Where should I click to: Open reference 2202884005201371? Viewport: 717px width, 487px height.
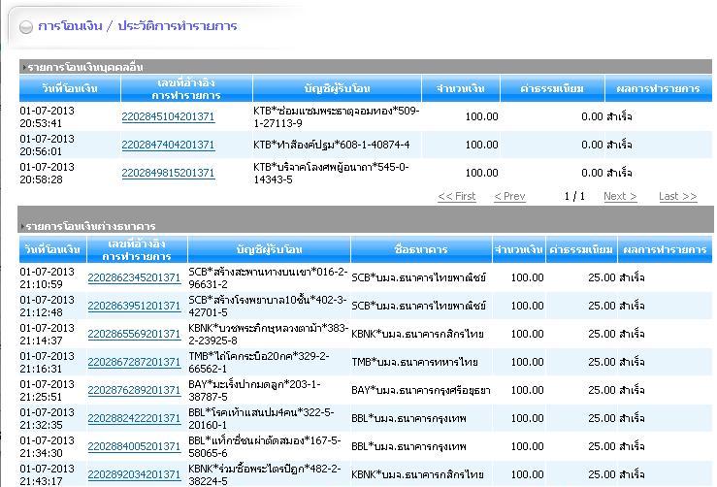point(134,446)
